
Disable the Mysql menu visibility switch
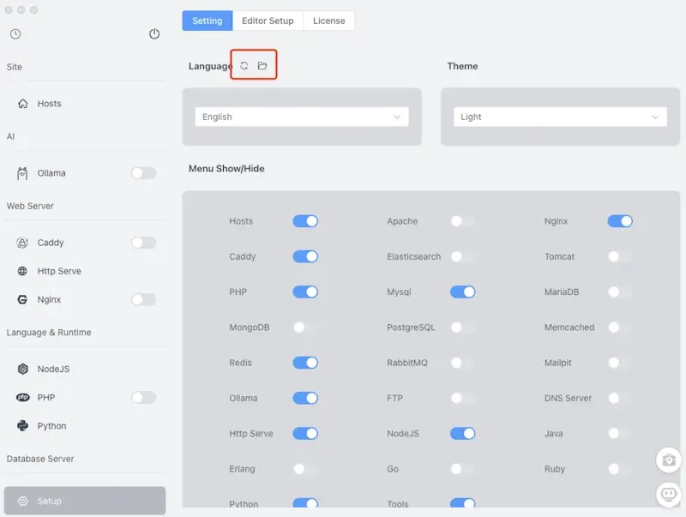[x=462, y=292]
